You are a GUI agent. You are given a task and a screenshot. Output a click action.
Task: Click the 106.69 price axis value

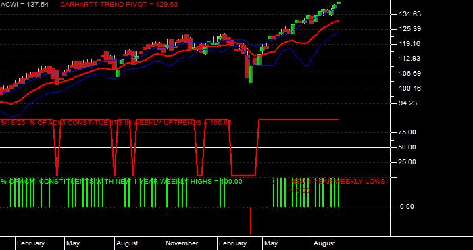[x=409, y=73]
